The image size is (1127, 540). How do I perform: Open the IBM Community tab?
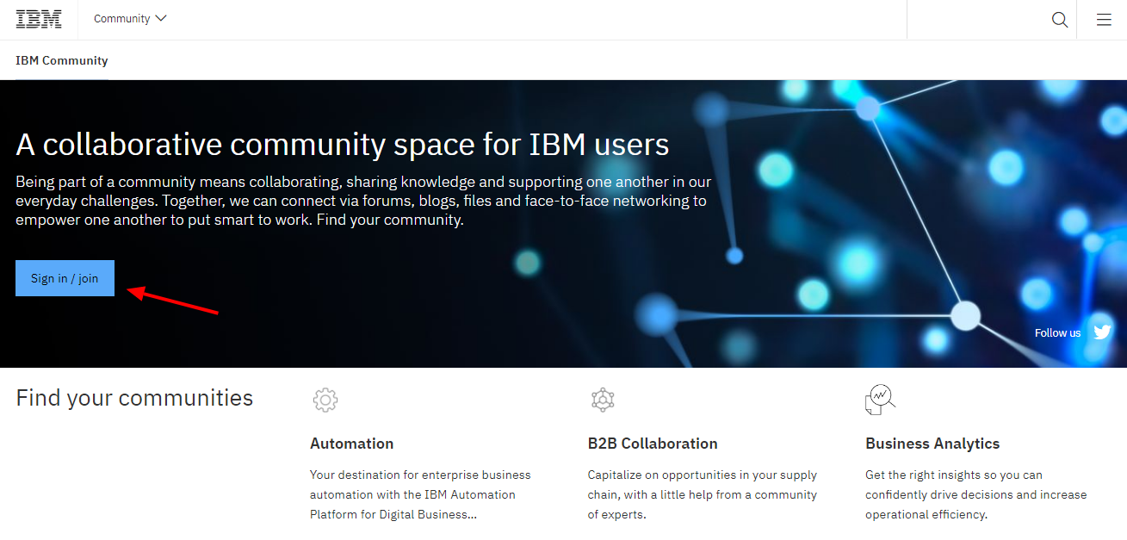point(62,60)
